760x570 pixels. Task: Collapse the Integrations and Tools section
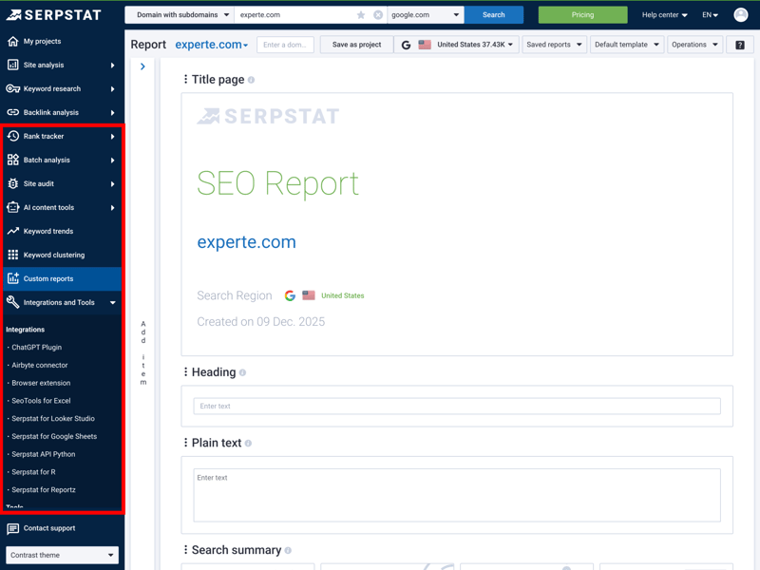112,303
